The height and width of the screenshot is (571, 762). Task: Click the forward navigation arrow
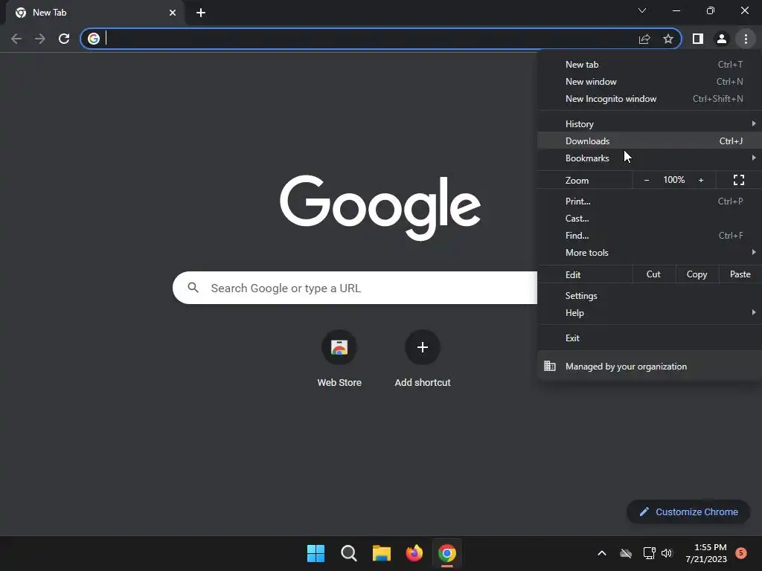pos(40,39)
